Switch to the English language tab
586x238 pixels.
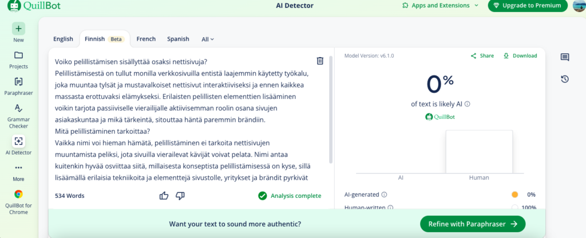click(63, 39)
